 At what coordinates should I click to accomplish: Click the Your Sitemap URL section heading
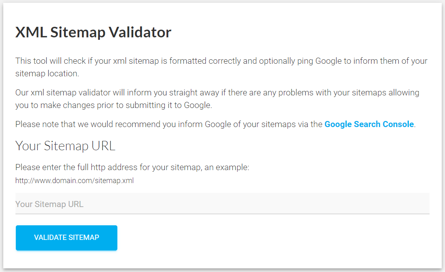65,146
